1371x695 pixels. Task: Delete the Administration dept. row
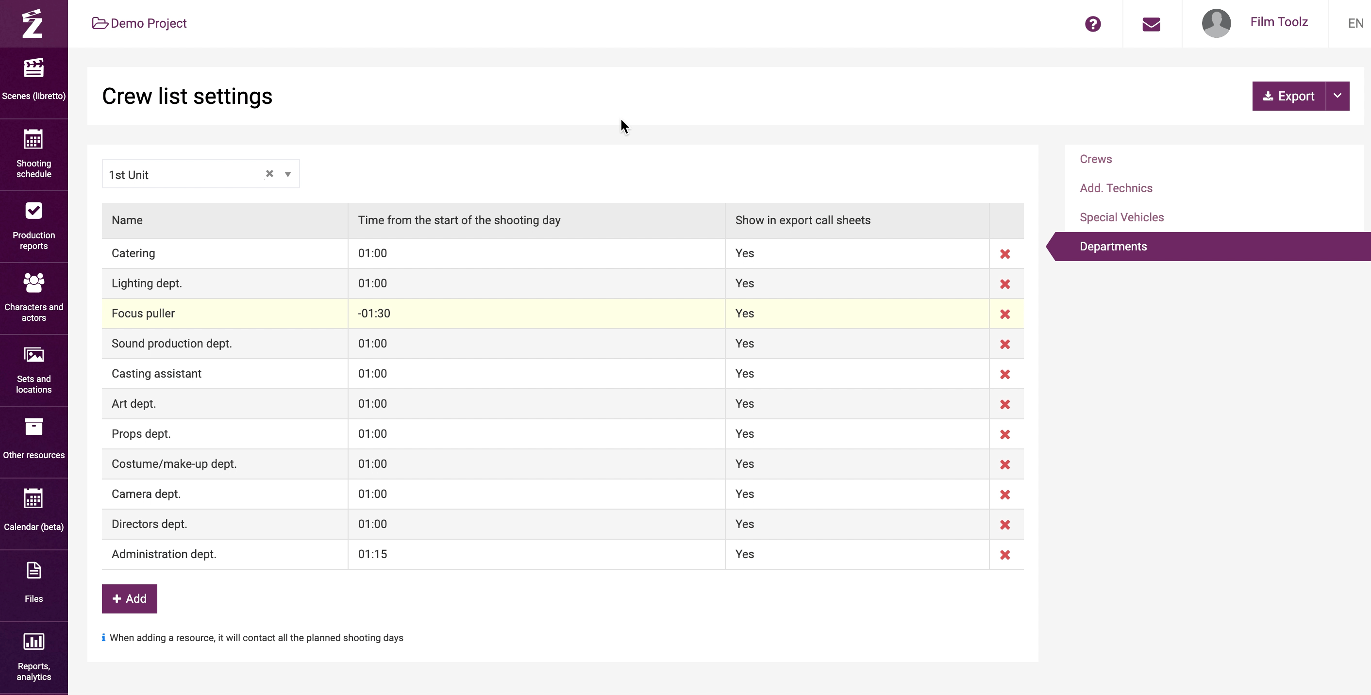tap(1005, 555)
